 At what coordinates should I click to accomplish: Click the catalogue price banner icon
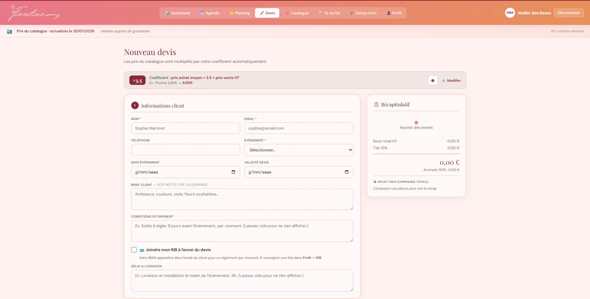pos(10,31)
